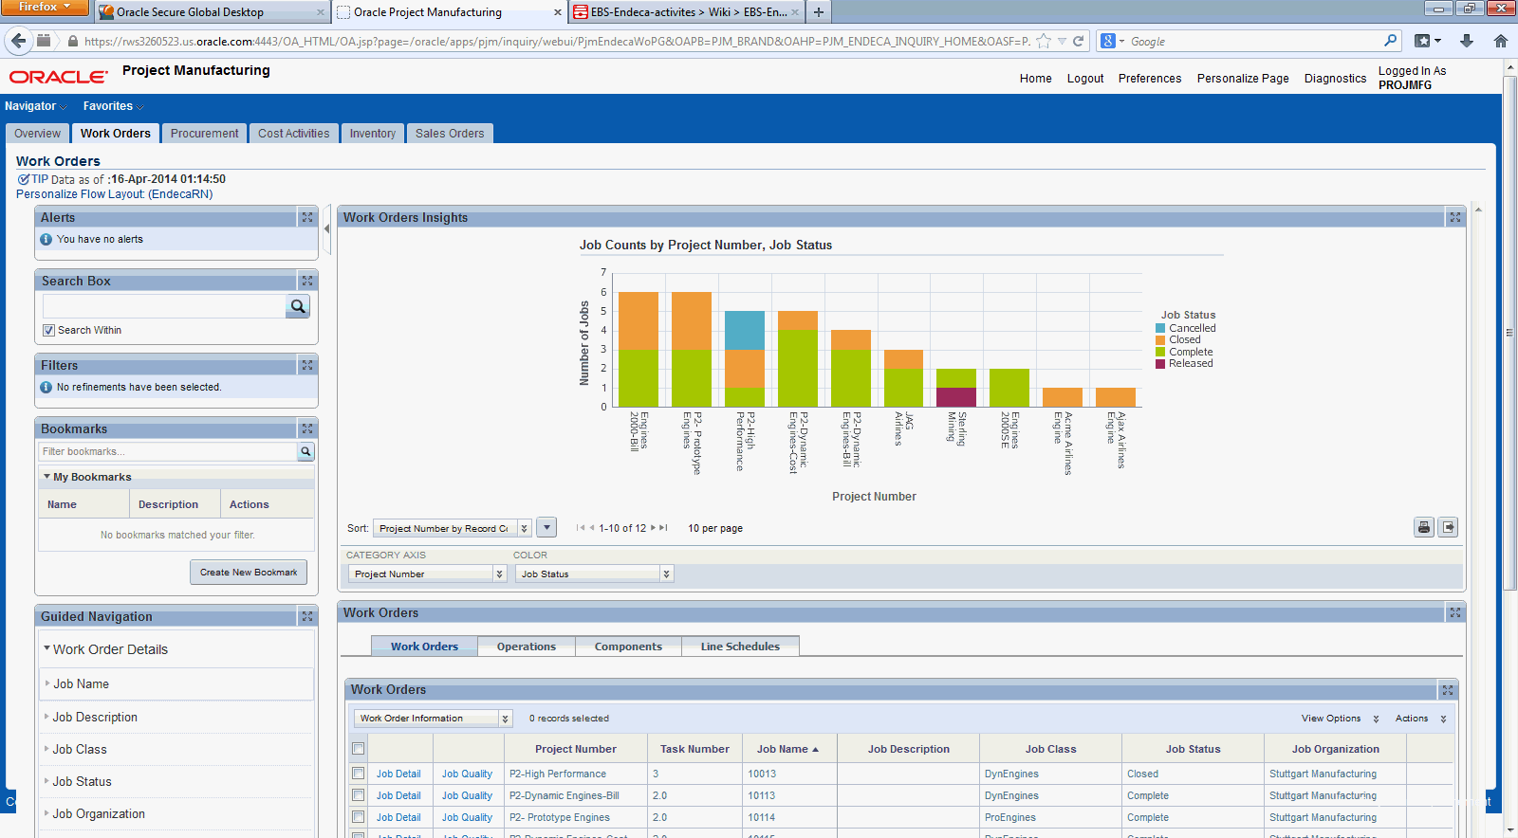Screen dimensions: 1518x838
Task: Switch to the Sales Orders tab
Action: tap(450, 134)
